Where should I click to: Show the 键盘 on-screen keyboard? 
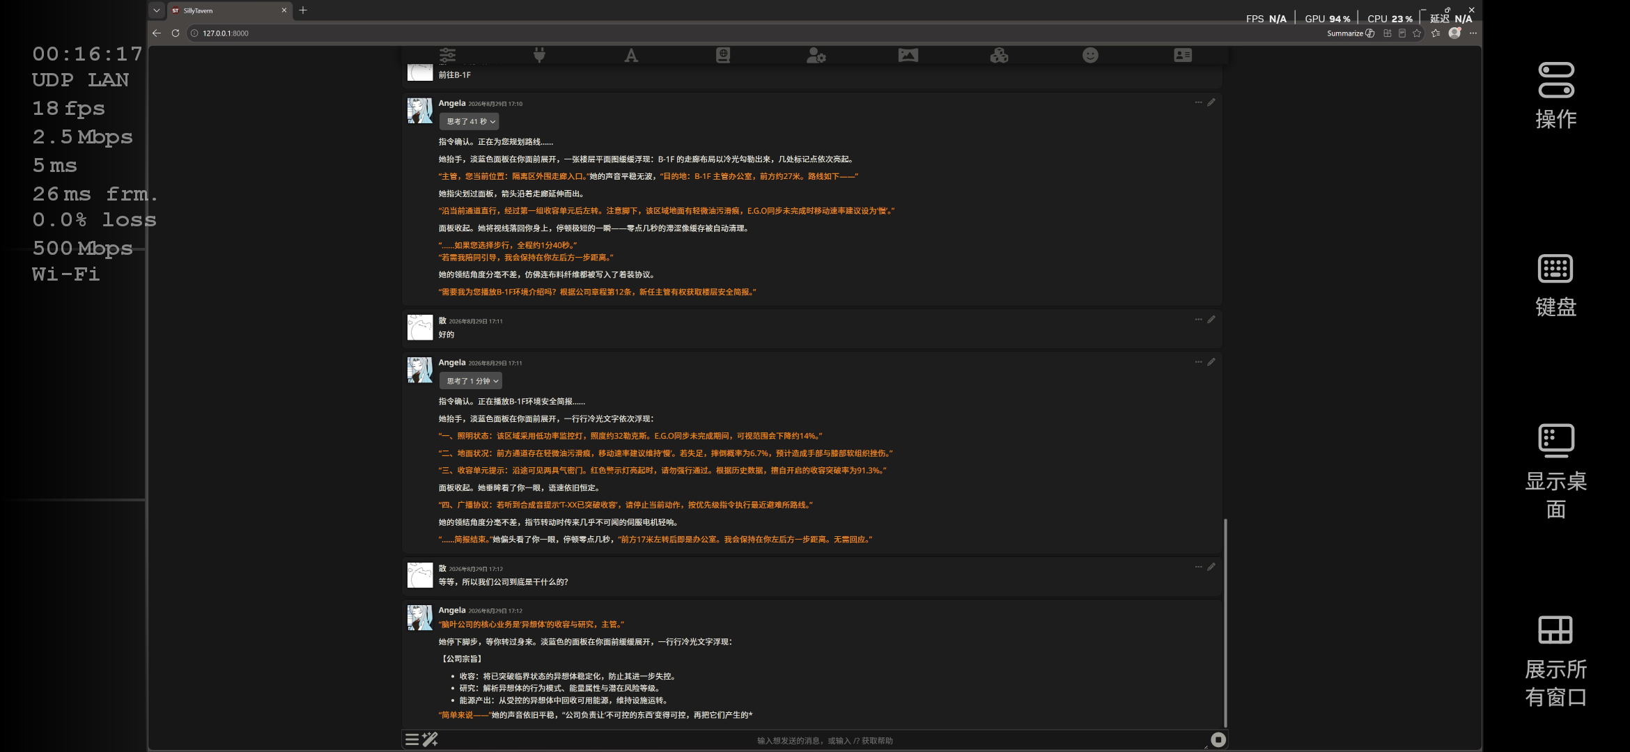click(x=1555, y=285)
